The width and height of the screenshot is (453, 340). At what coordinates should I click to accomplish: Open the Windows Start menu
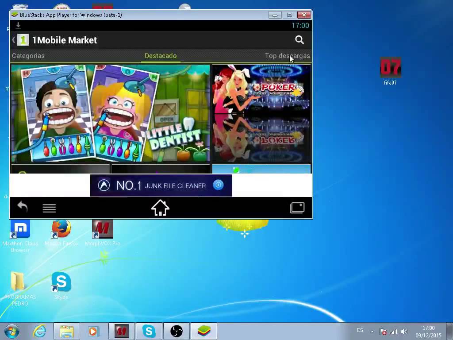click(x=12, y=331)
